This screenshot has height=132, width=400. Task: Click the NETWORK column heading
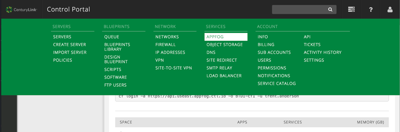click(165, 27)
